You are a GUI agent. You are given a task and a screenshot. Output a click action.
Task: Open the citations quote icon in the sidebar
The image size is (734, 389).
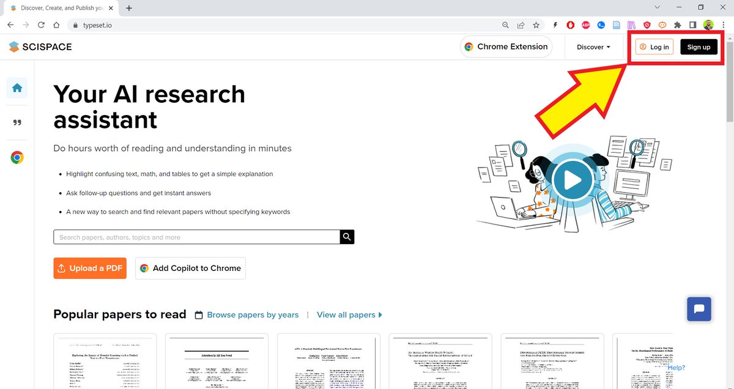point(17,122)
